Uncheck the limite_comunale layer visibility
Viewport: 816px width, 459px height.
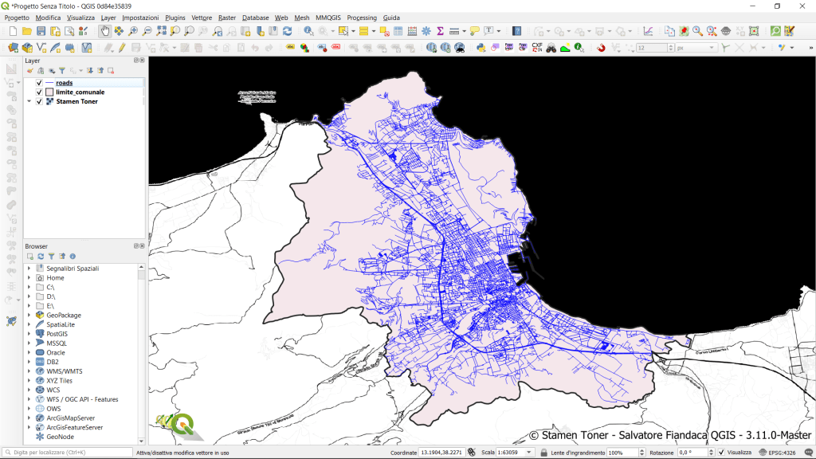[x=39, y=92]
